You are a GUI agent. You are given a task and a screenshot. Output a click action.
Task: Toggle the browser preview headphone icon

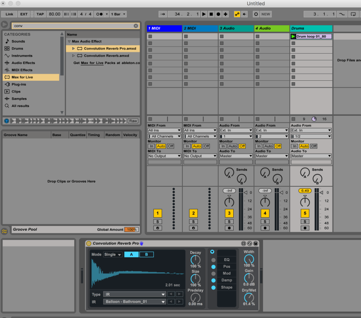pyautogui.click(x=7, y=121)
